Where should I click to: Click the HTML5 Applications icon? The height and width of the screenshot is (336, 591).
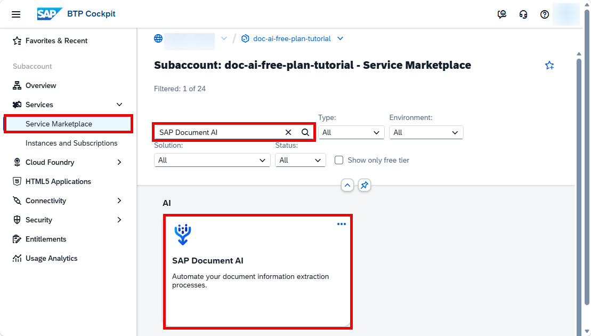(x=17, y=181)
